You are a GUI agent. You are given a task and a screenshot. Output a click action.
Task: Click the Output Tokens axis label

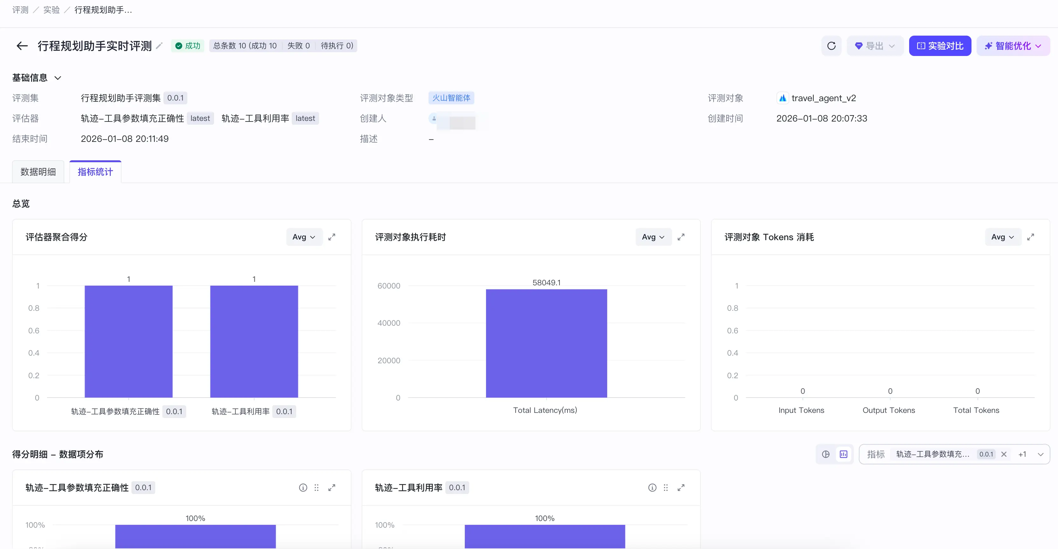(889, 410)
